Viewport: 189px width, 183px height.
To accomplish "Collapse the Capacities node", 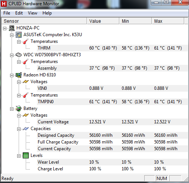I will [19, 129].
